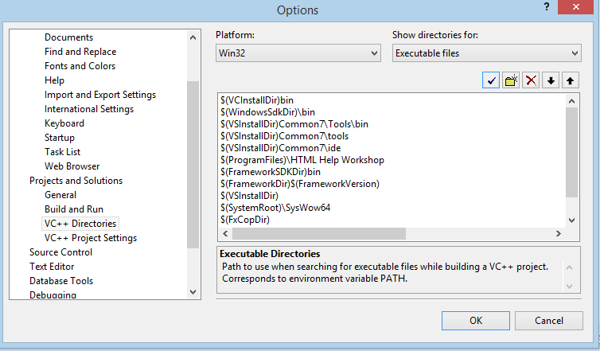This screenshot has height=351, width=600.
Task: Select Build and Run page
Action: click(x=74, y=209)
